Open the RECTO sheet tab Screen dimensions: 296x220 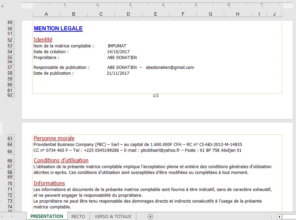point(78,217)
